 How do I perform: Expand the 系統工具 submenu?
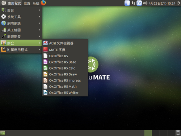coord(21,17)
